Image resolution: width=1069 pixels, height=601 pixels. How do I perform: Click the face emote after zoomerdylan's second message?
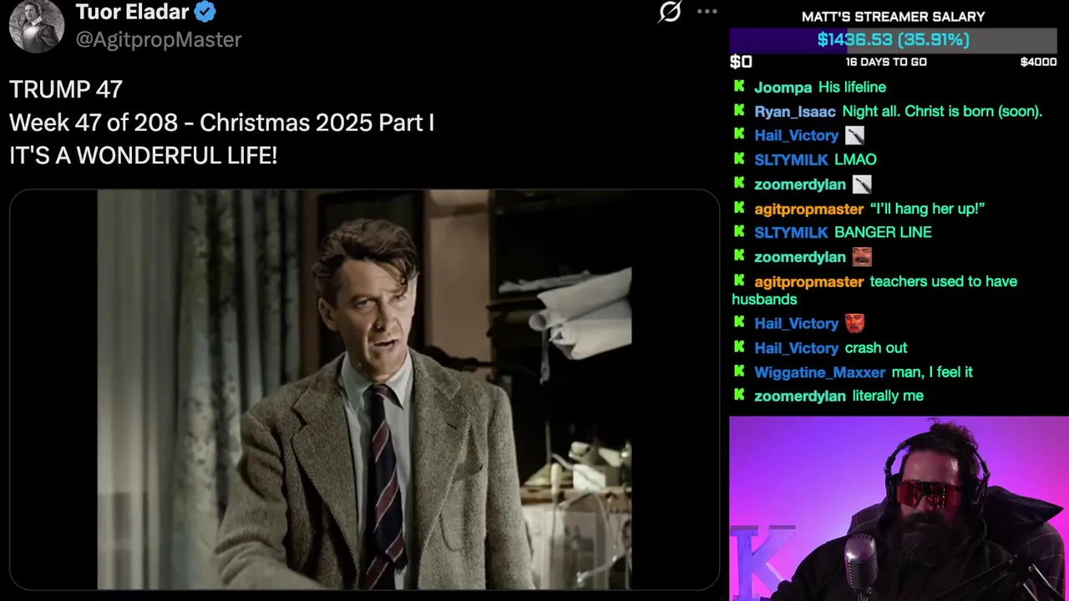(862, 257)
